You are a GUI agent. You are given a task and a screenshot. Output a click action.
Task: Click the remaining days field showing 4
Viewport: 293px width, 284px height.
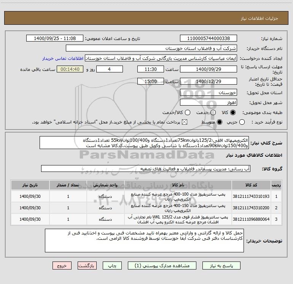tap(110, 69)
